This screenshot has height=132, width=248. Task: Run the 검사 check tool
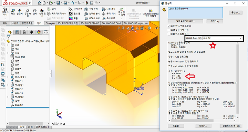click(52, 9)
